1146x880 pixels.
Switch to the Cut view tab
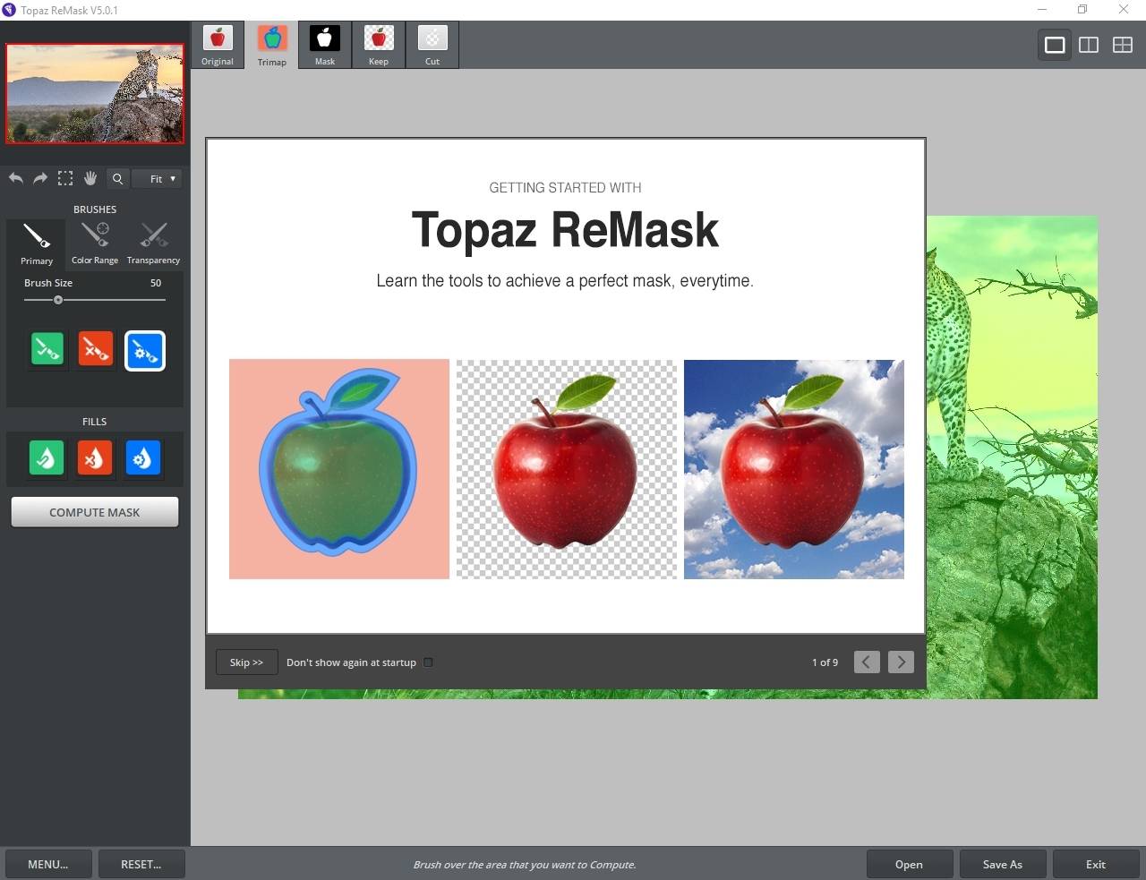(x=432, y=45)
